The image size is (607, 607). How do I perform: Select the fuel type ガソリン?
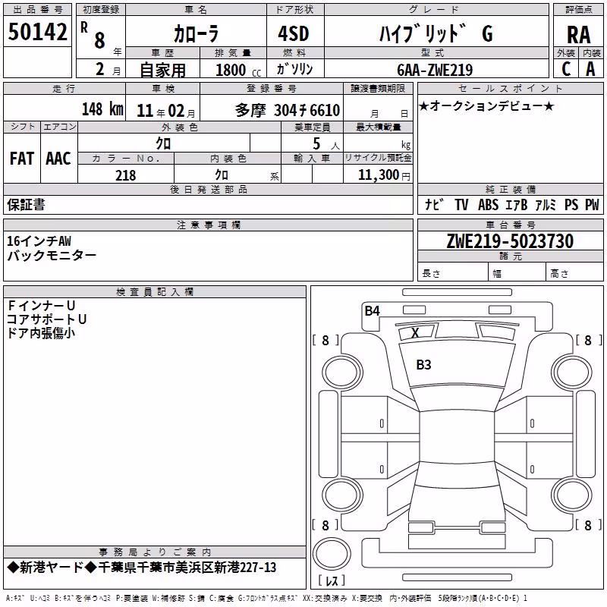(x=294, y=69)
